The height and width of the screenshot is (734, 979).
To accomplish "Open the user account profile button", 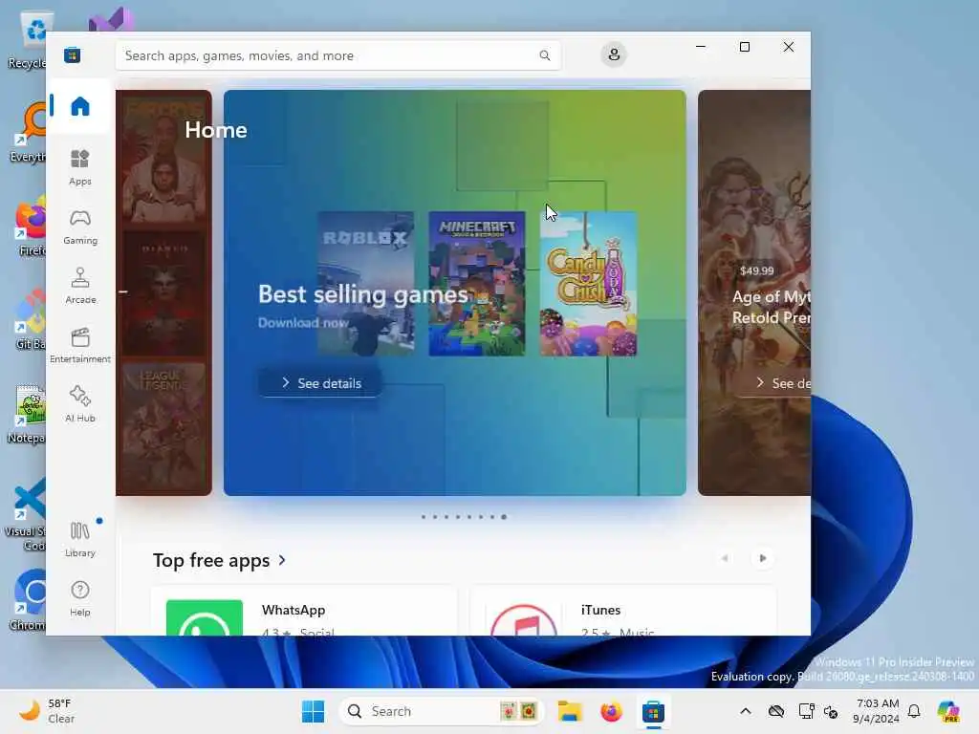I will coord(614,54).
